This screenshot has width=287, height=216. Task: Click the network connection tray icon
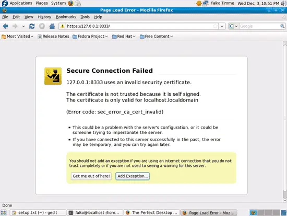click(206, 3)
